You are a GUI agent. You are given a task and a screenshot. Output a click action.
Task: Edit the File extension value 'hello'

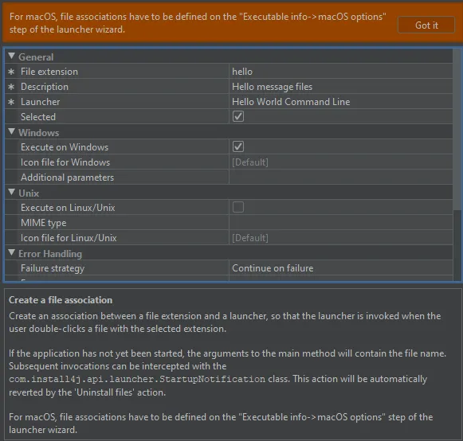coord(341,72)
